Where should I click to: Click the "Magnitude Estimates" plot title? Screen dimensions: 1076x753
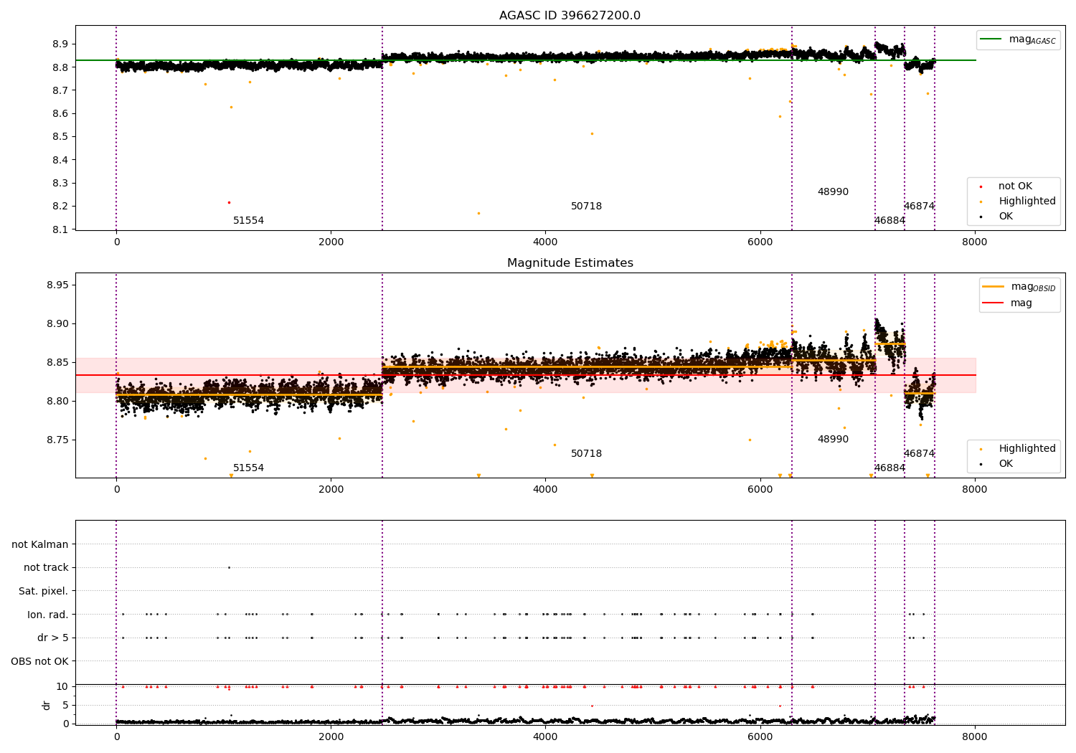click(x=570, y=263)
